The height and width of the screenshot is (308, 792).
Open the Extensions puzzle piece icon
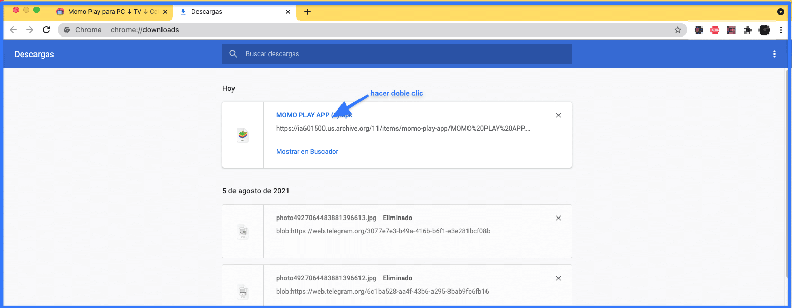[748, 30]
